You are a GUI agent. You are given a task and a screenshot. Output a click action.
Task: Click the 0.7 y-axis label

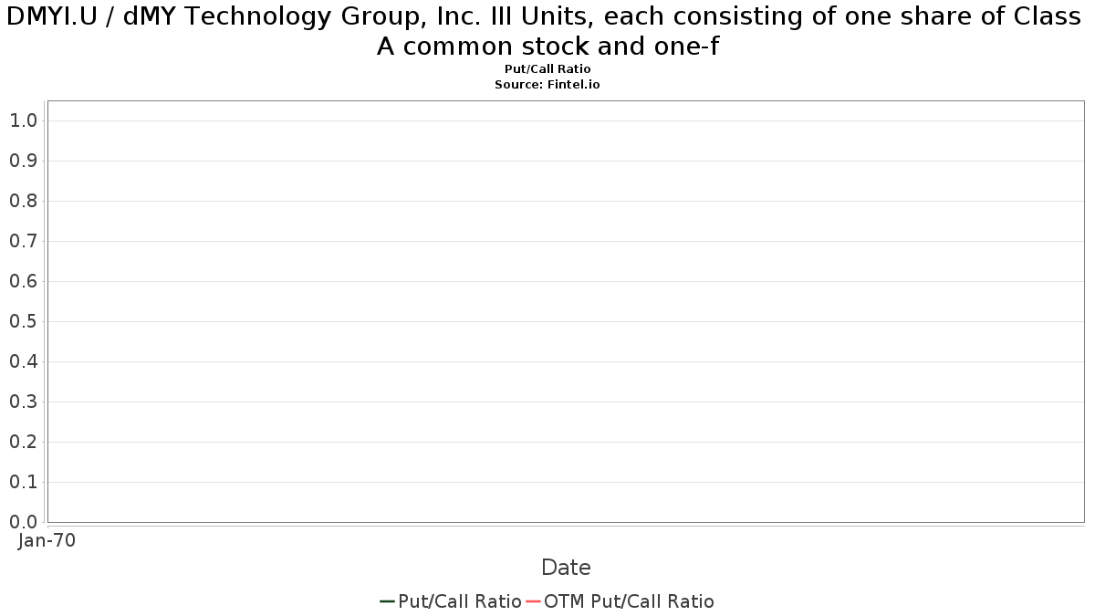tap(23, 241)
